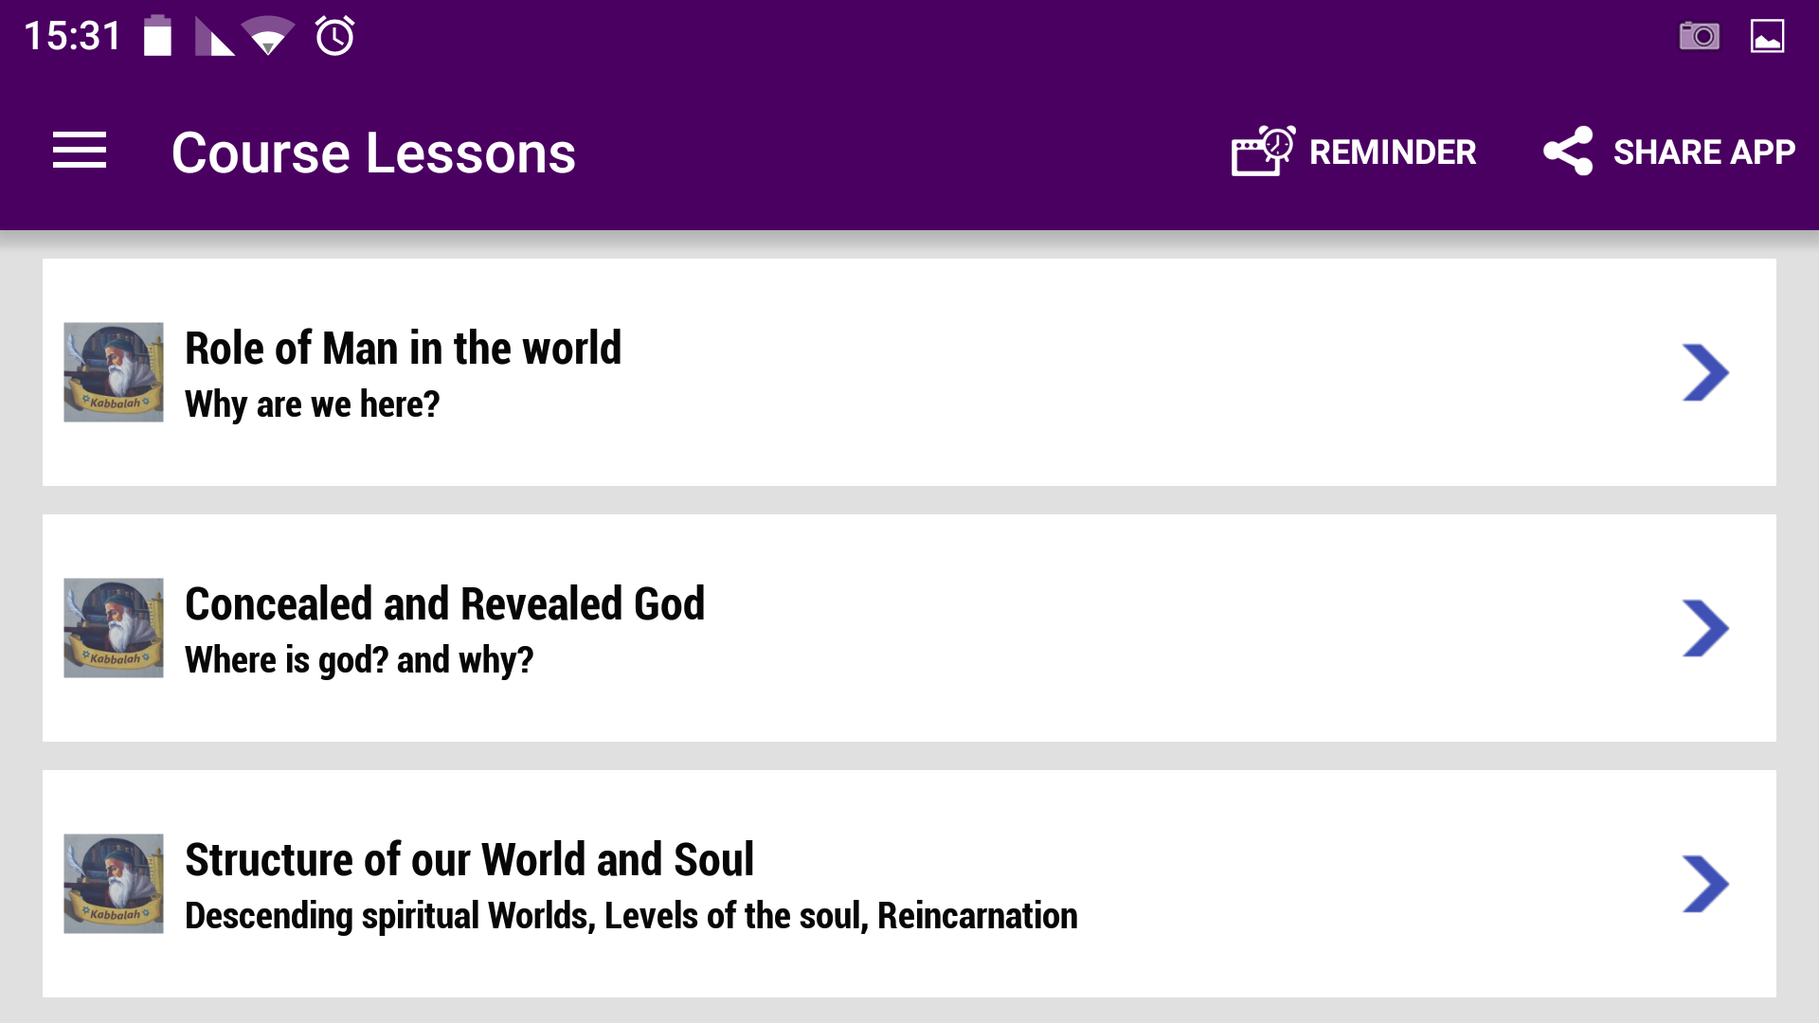Open the hamburger navigation menu

[x=80, y=152]
